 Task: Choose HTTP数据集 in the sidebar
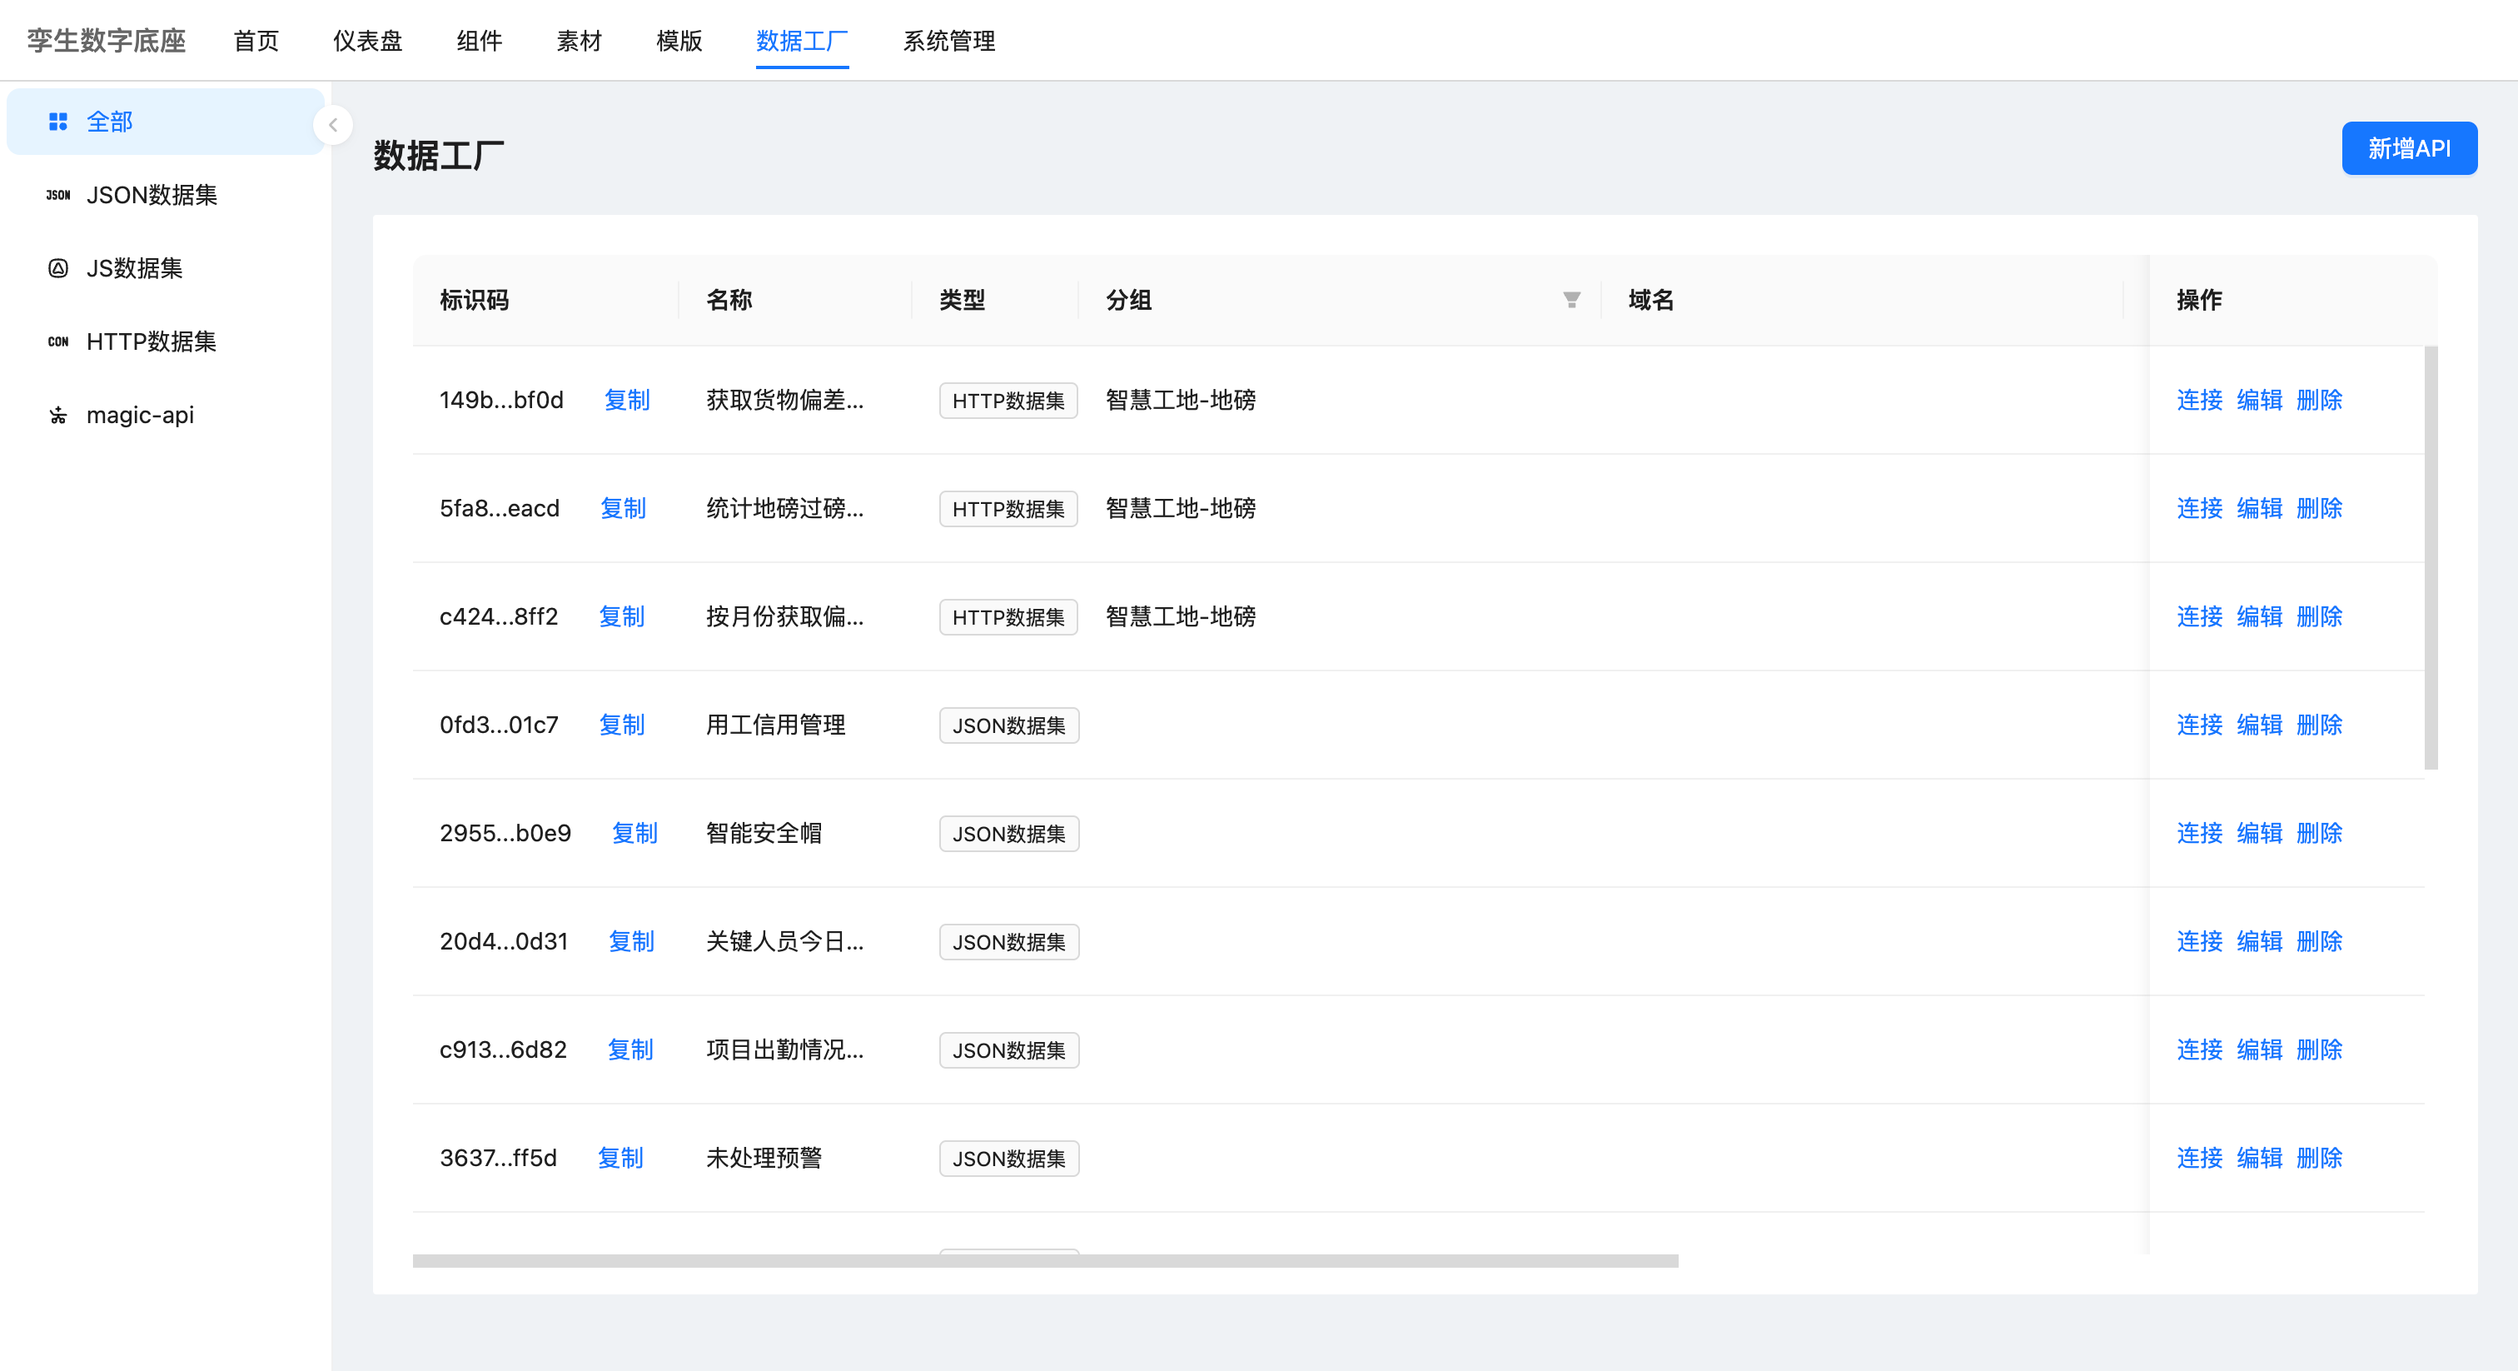(165, 342)
